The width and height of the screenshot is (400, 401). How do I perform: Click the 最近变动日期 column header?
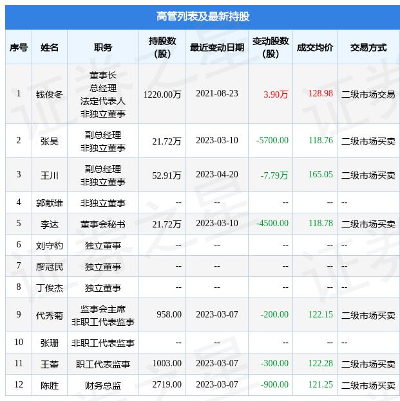click(217, 48)
